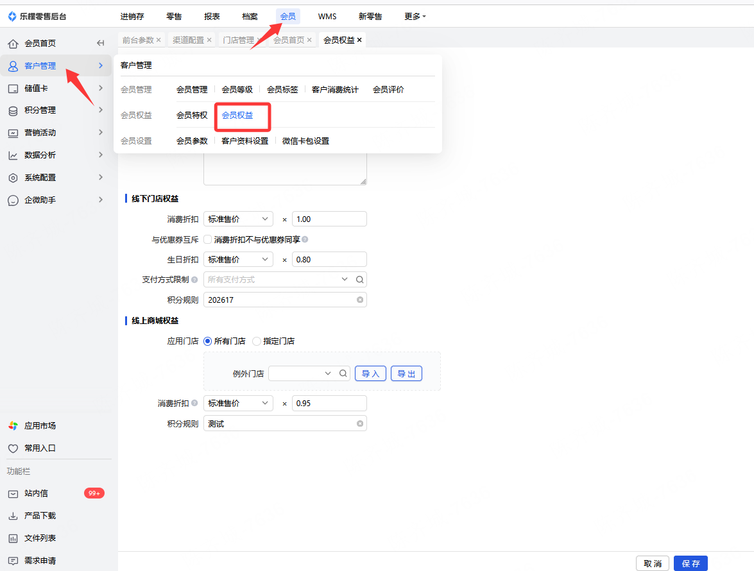Expand the 营销活动 sidebar submenu

[101, 132]
